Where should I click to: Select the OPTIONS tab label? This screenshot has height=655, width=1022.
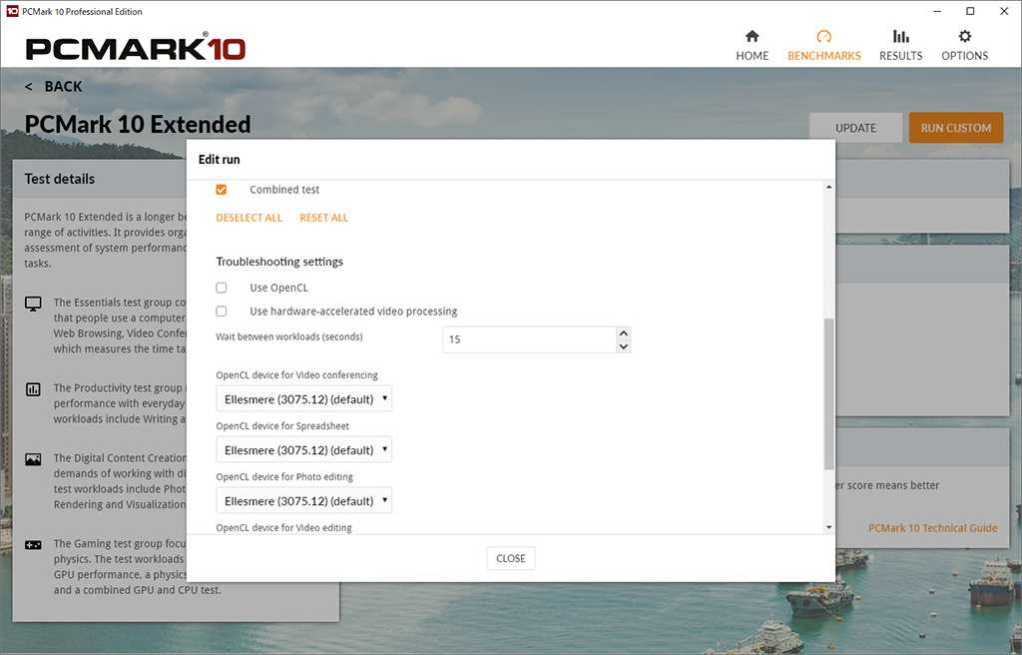click(965, 56)
